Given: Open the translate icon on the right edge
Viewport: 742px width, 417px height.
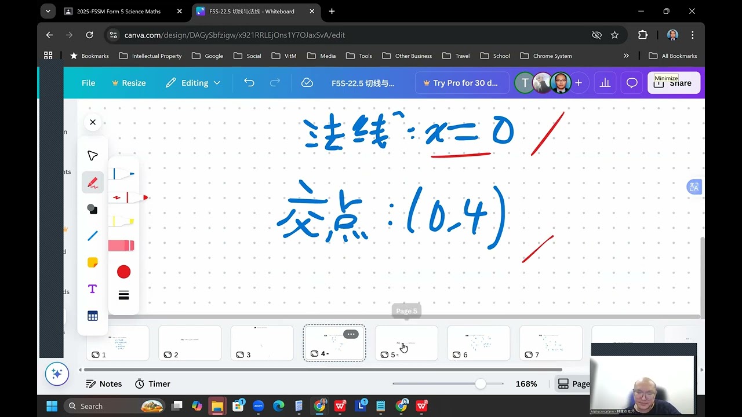Looking at the screenshot, I should click(x=694, y=186).
